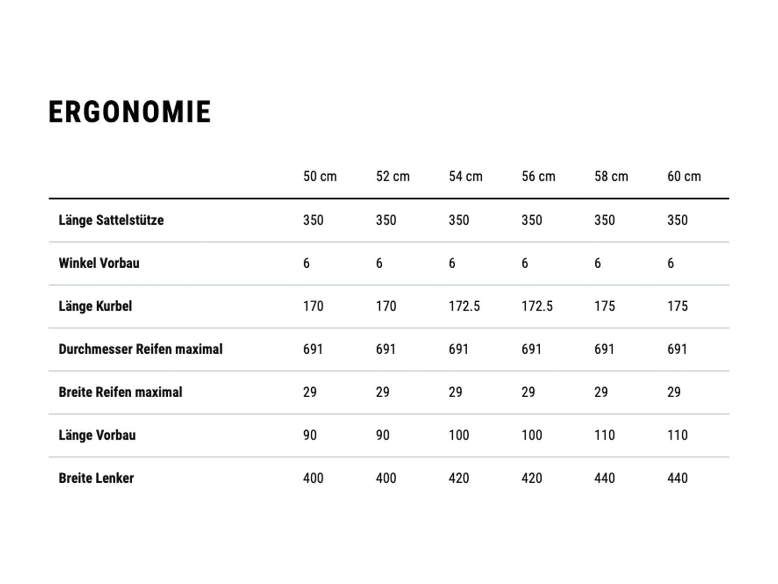The image size is (778, 584).
Task: Select the Durchmesser Reifen maximal row label
Action: click(x=141, y=349)
